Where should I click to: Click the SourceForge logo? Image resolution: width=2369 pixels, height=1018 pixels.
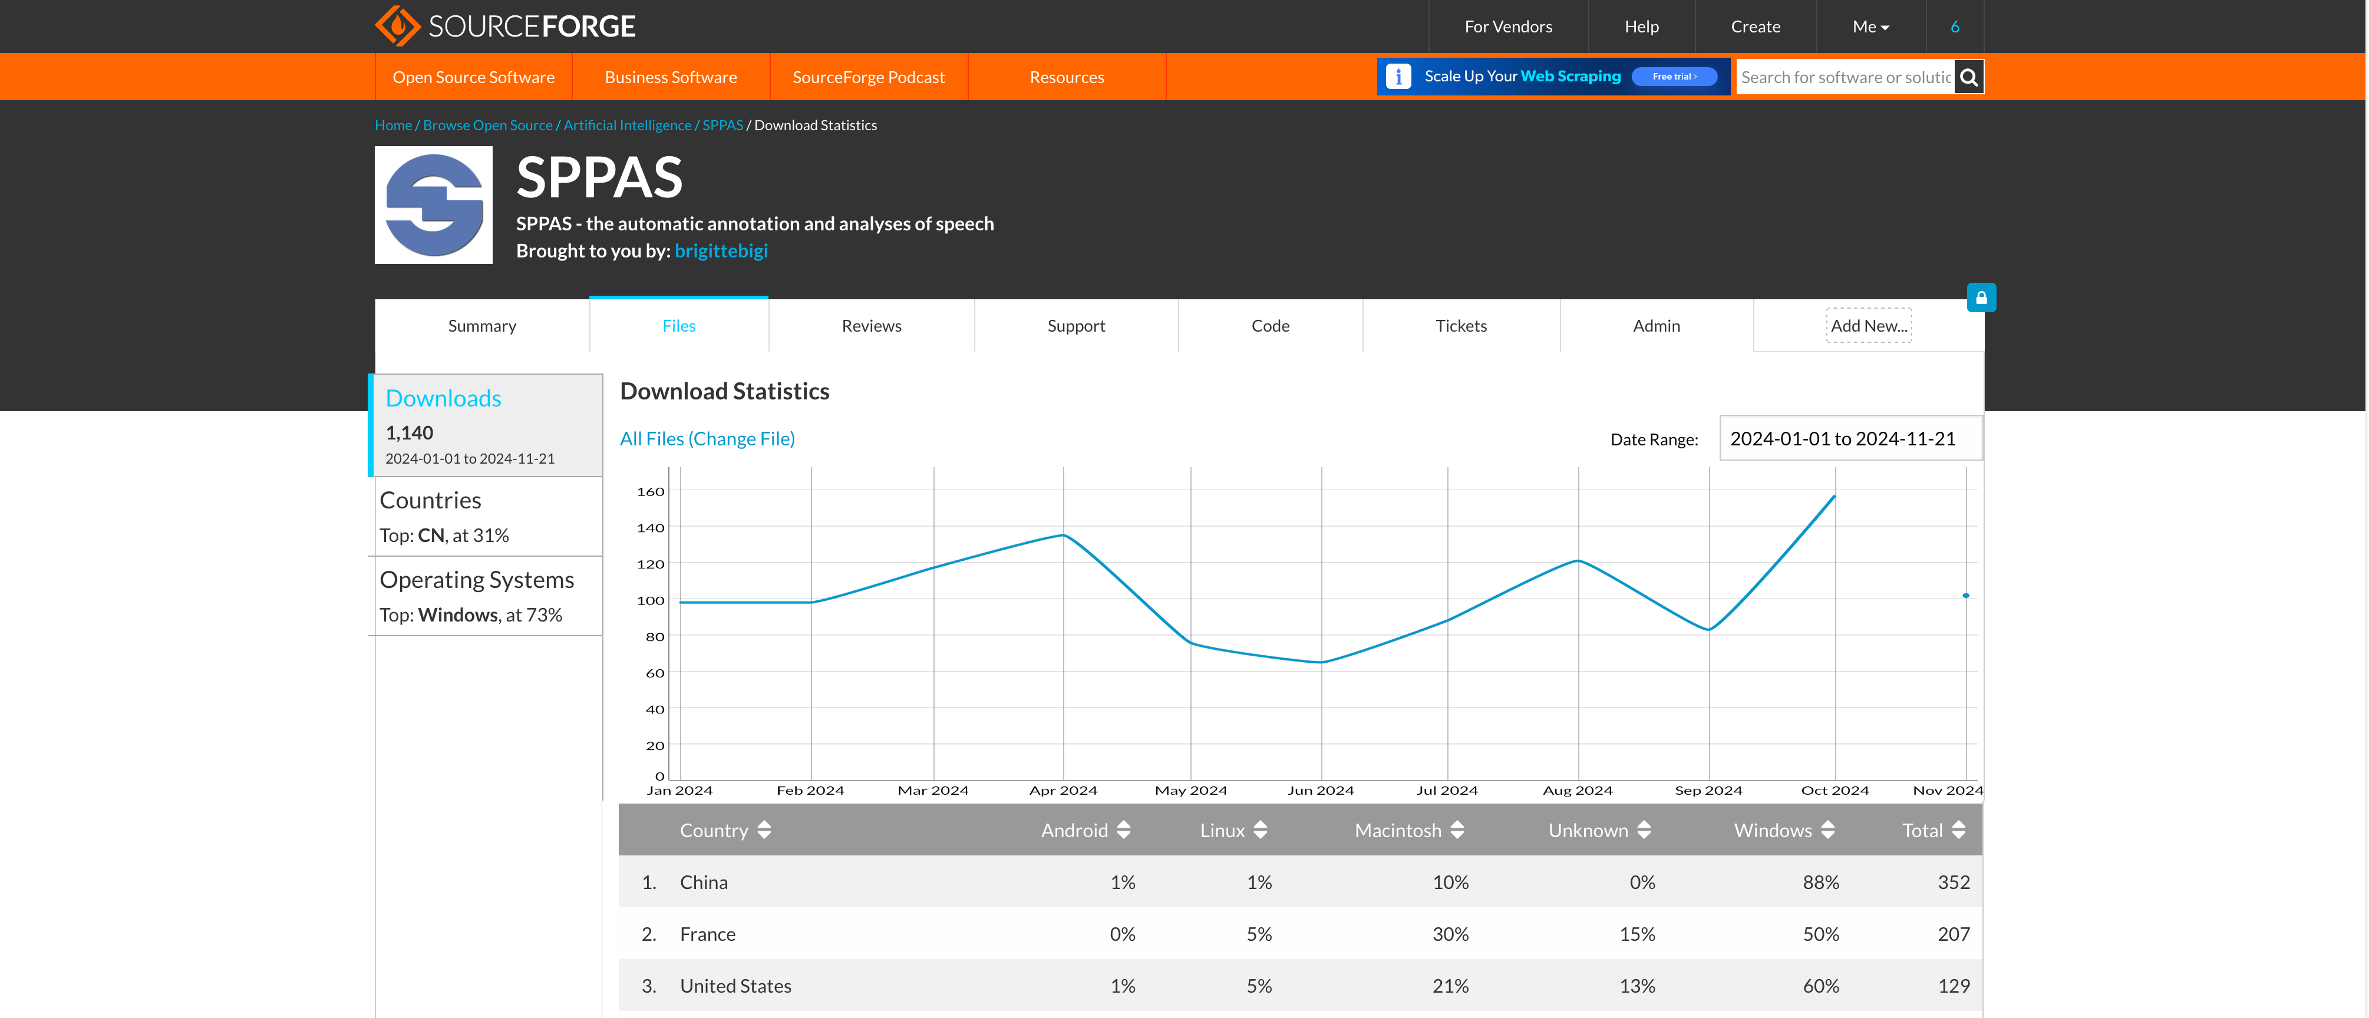click(x=505, y=26)
